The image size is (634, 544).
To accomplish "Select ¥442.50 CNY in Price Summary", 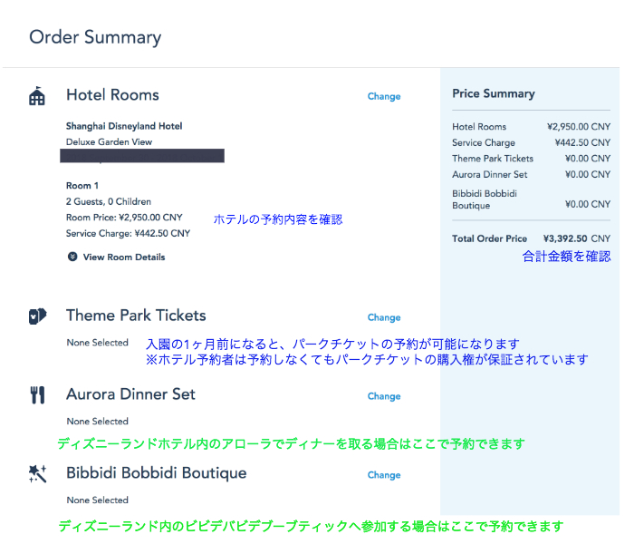I will 582,142.
